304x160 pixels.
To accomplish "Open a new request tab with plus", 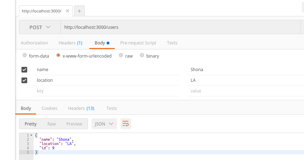I will 79,11.
